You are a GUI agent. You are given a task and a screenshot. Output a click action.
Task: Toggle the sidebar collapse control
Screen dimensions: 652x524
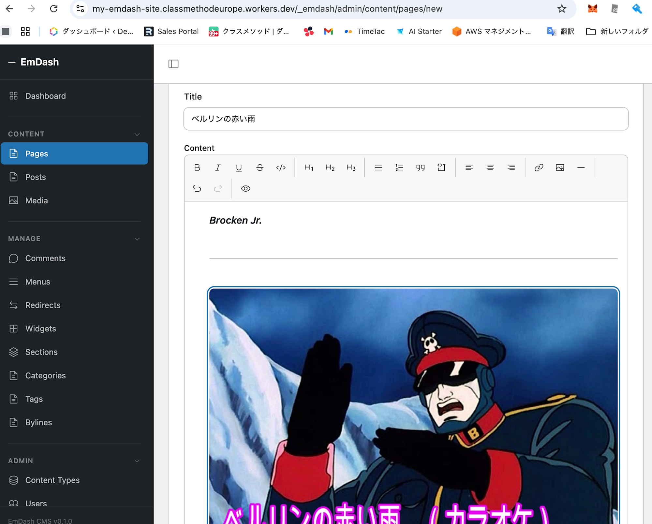click(x=173, y=64)
